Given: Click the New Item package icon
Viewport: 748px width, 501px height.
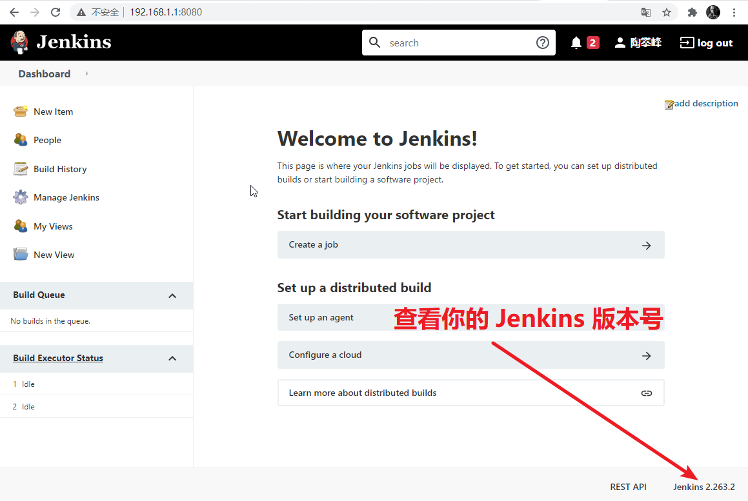Looking at the screenshot, I should tap(21, 111).
